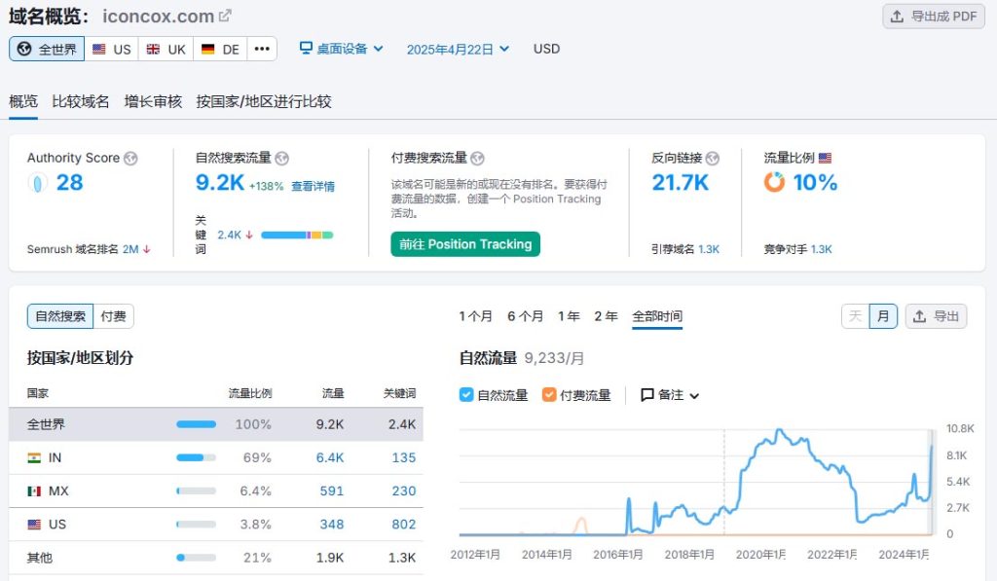Click IN keywords value 135
The image size is (997, 581).
404,457
